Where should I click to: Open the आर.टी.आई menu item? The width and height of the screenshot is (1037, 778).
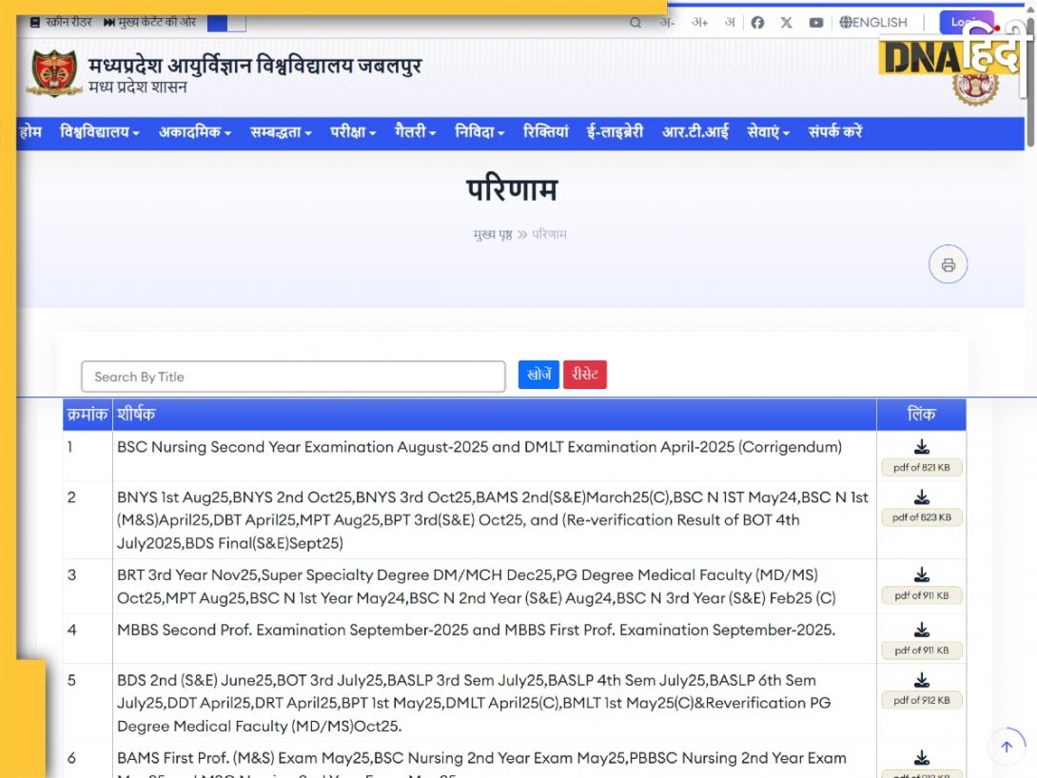695,134
